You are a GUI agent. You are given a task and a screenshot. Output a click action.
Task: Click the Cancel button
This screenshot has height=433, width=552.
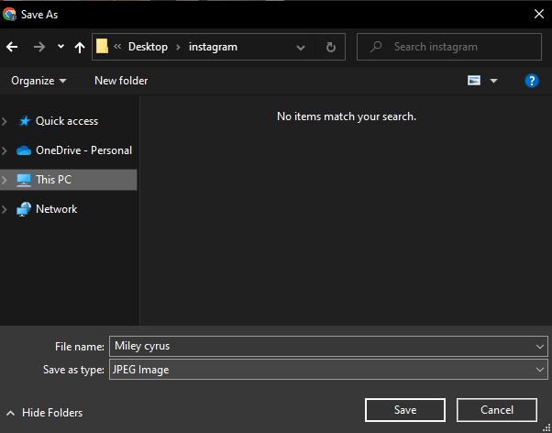[x=497, y=410]
